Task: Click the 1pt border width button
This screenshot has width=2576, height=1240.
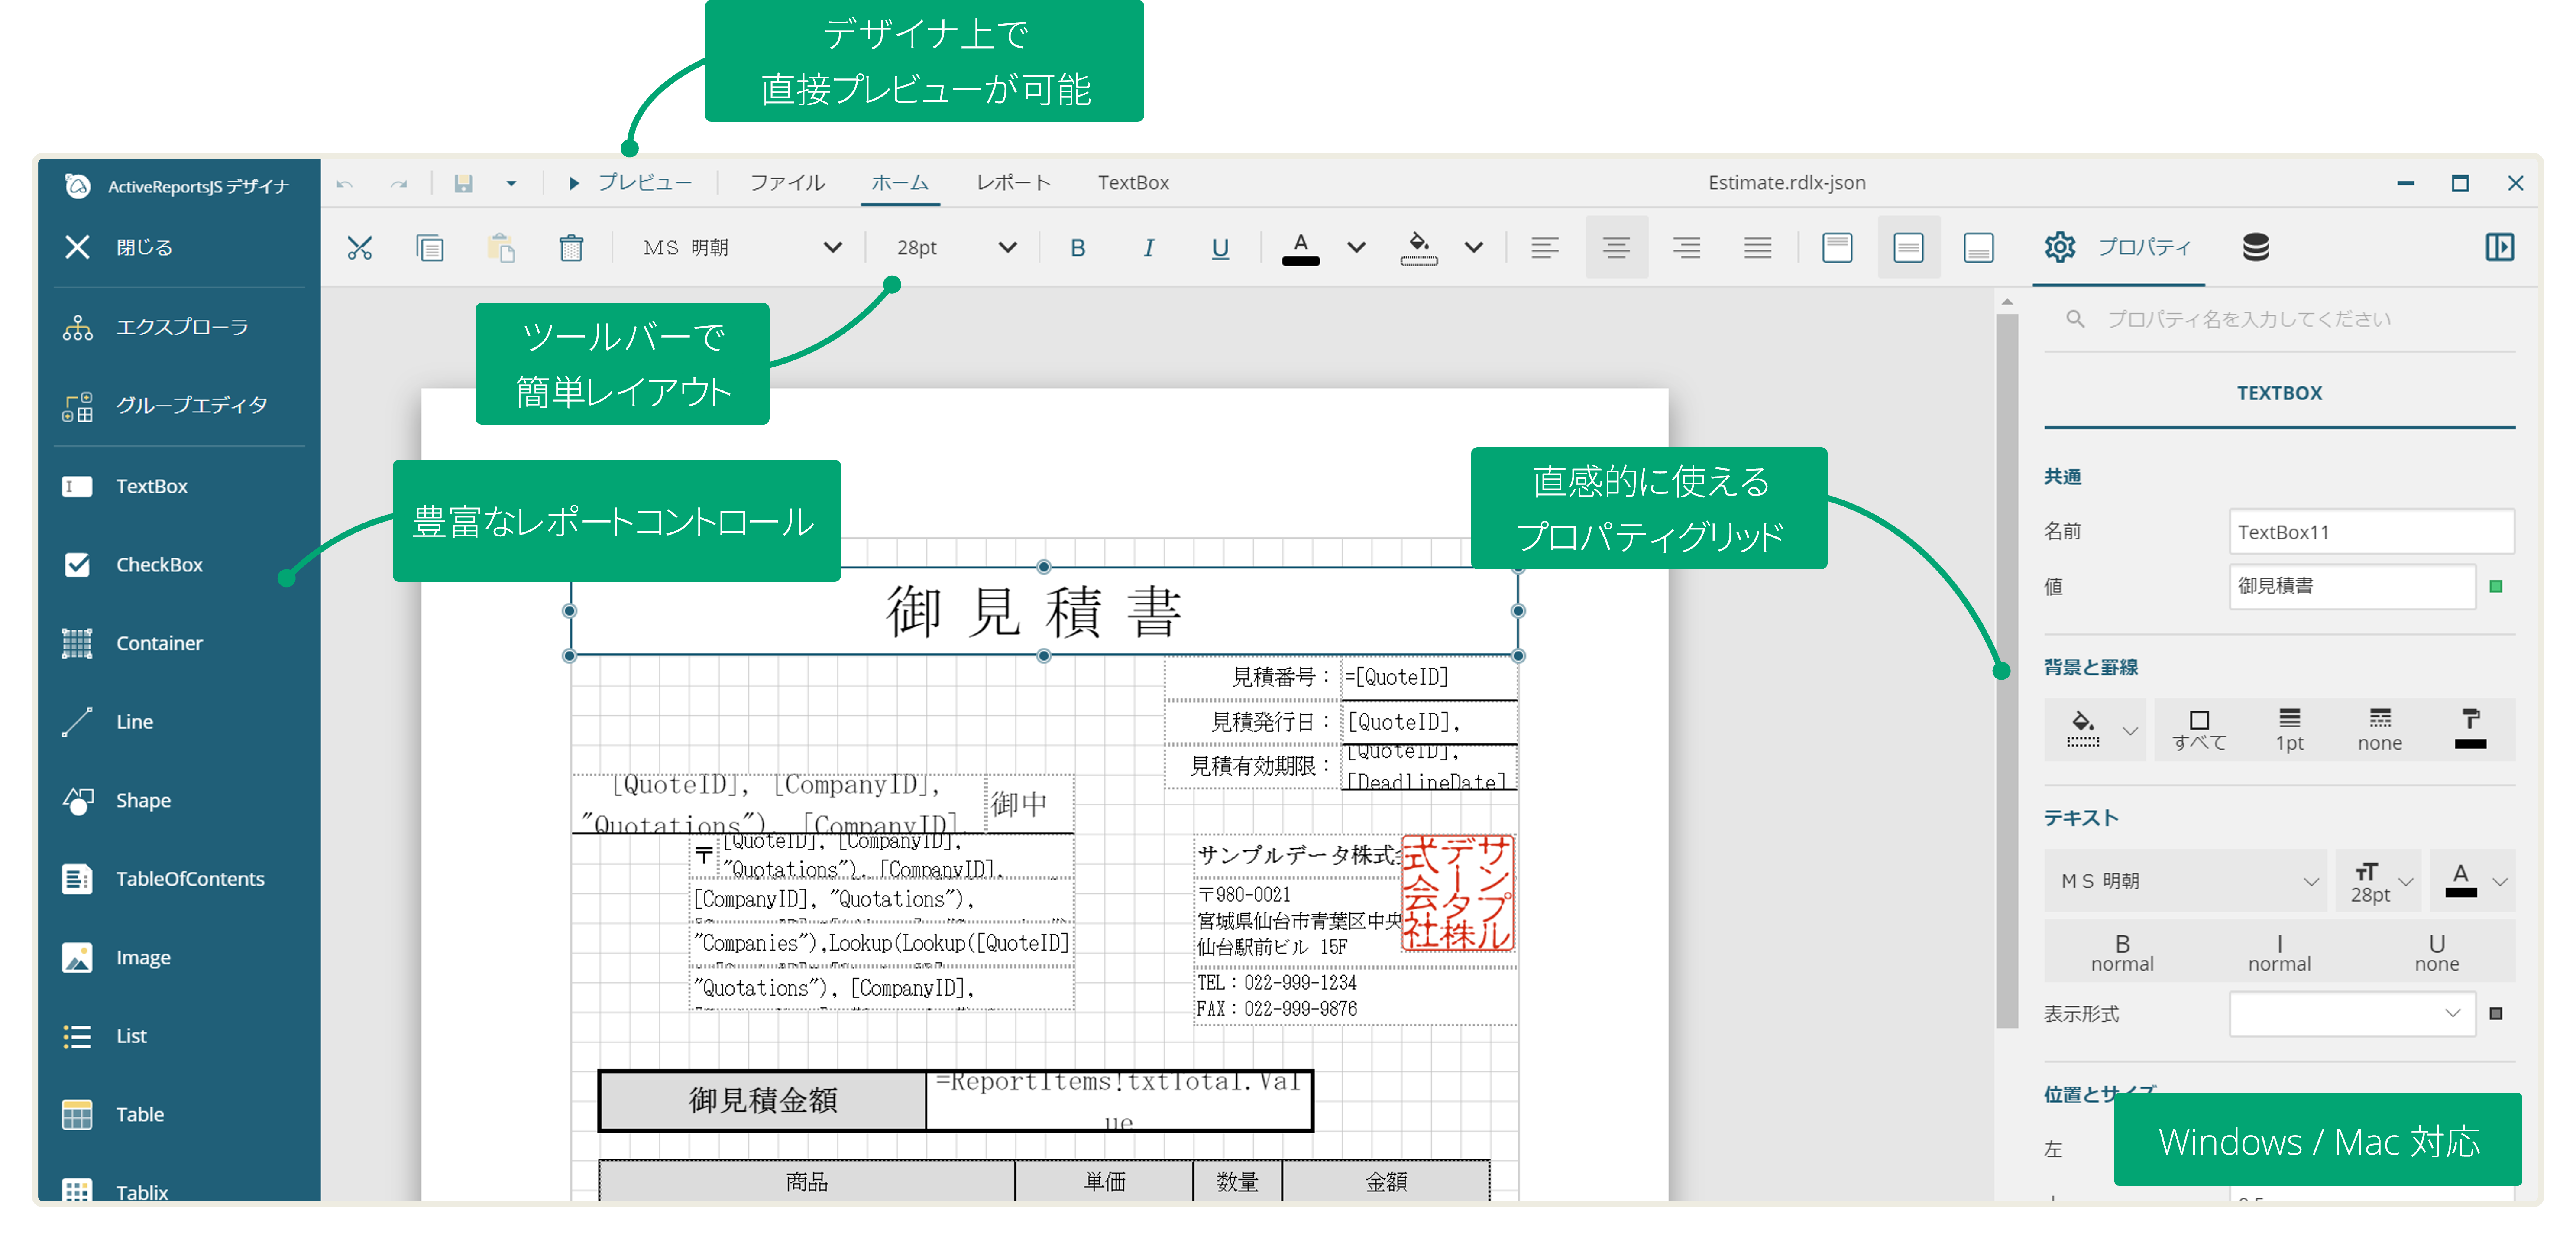Action: coord(2289,730)
